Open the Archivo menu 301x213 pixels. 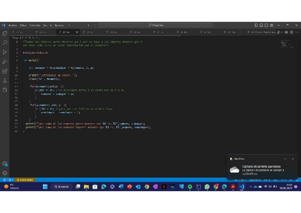click(13, 25)
